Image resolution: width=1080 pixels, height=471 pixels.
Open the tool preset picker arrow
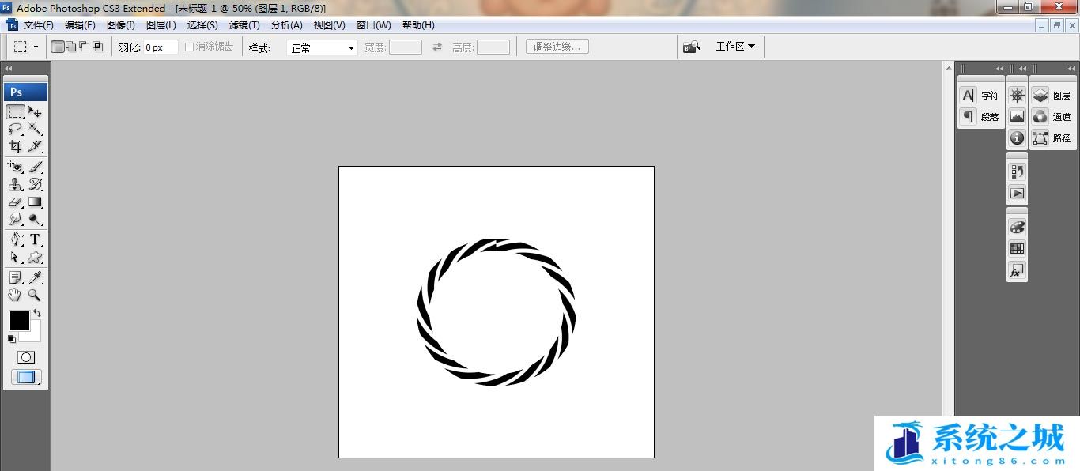36,47
